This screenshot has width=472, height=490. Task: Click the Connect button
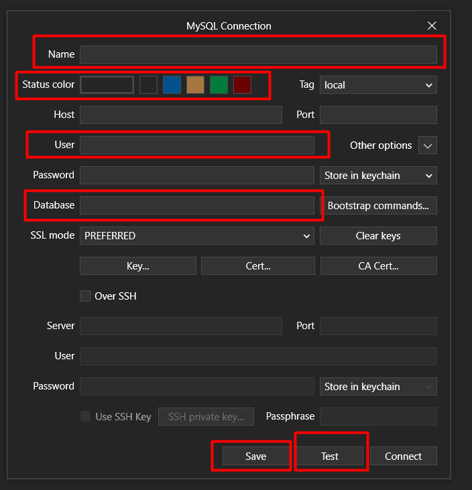pos(403,456)
